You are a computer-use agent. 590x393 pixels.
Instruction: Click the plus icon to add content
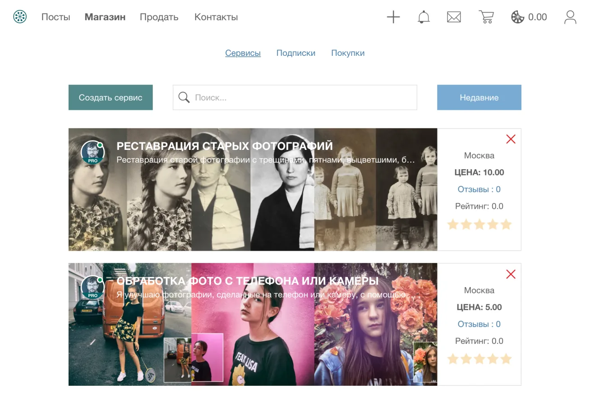[393, 17]
